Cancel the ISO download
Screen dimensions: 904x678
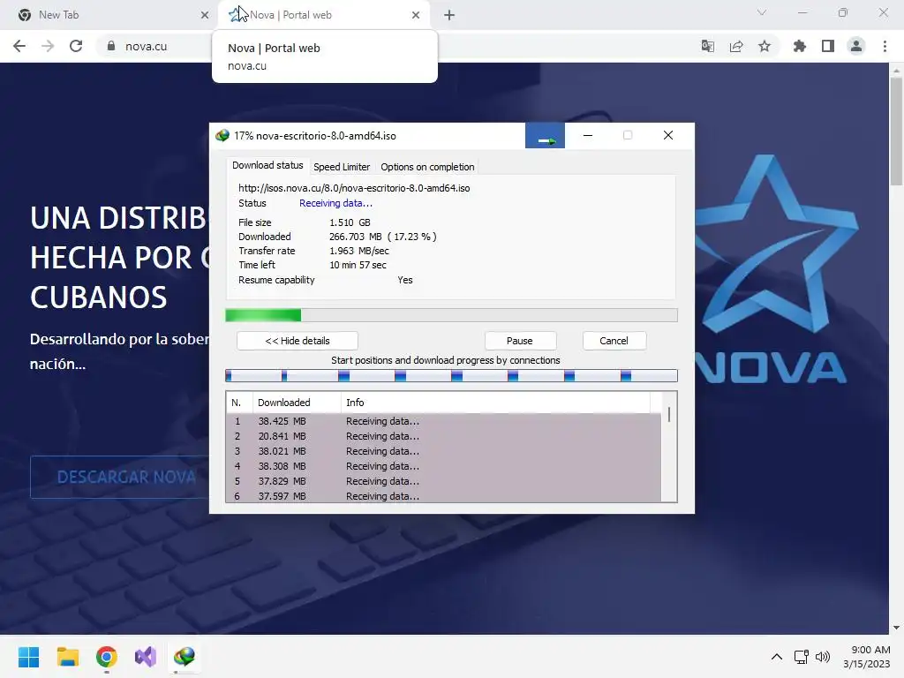(x=614, y=341)
